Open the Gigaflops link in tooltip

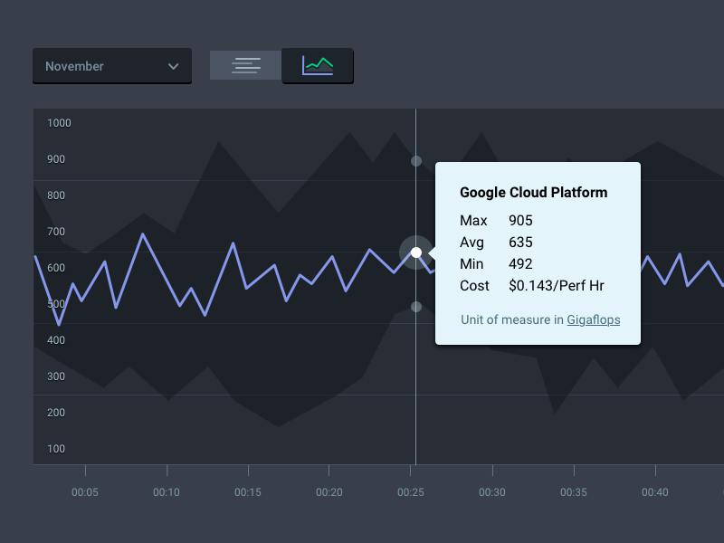pyautogui.click(x=594, y=319)
